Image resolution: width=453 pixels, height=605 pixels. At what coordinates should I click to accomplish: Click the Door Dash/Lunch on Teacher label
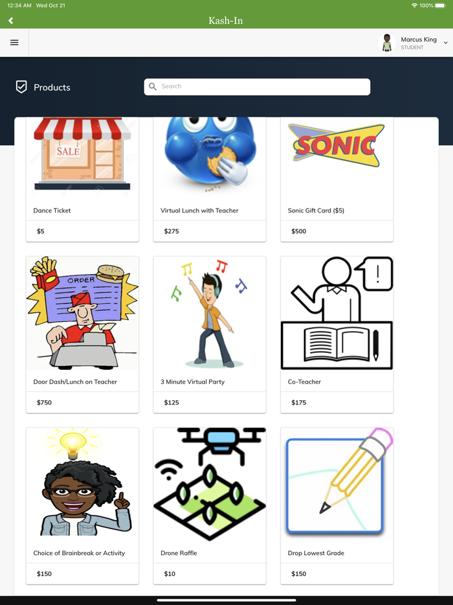[75, 382]
